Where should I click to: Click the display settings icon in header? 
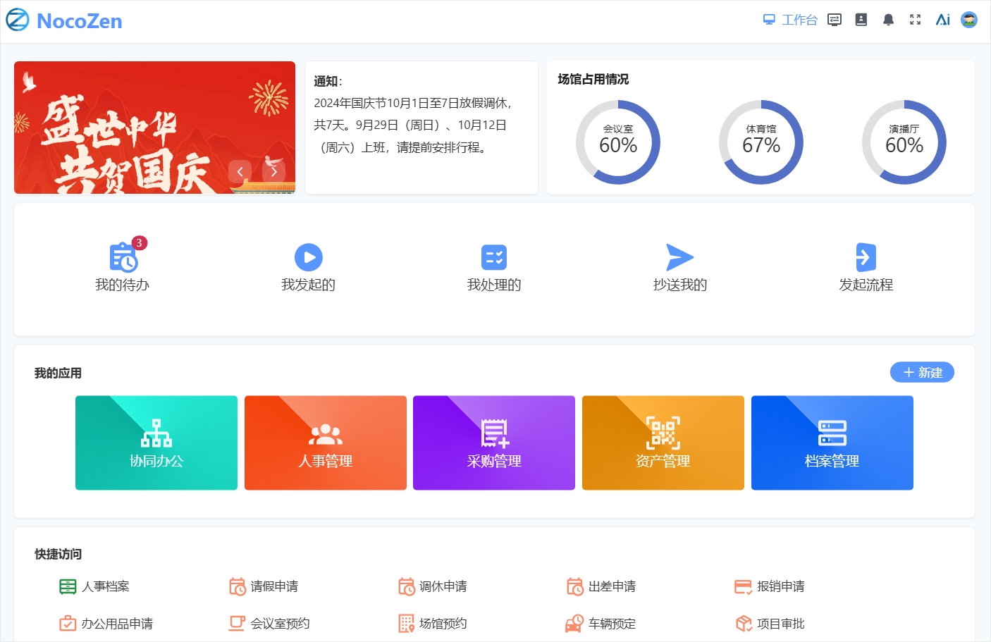click(x=835, y=20)
